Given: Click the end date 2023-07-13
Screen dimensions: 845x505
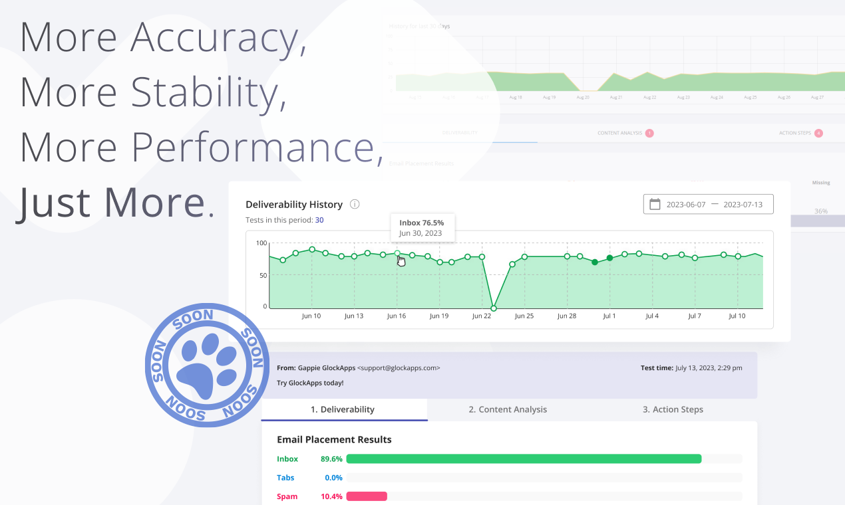Looking at the screenshot, I should 744,205.
